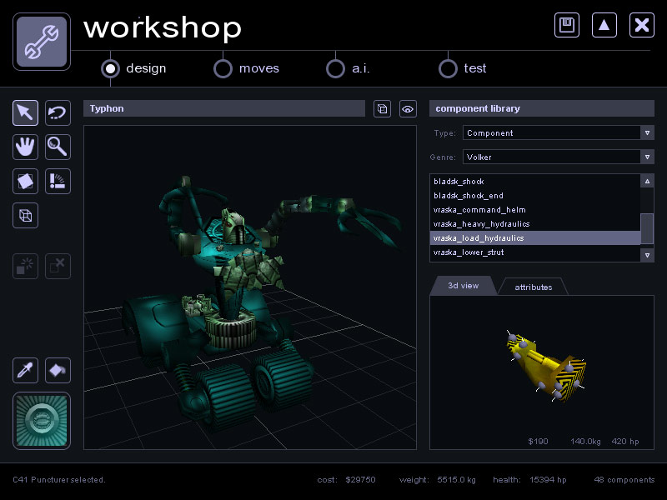Select the arrow pointer tool
Viewport: 667px width, 500px height.
click(x=25, y=112)
